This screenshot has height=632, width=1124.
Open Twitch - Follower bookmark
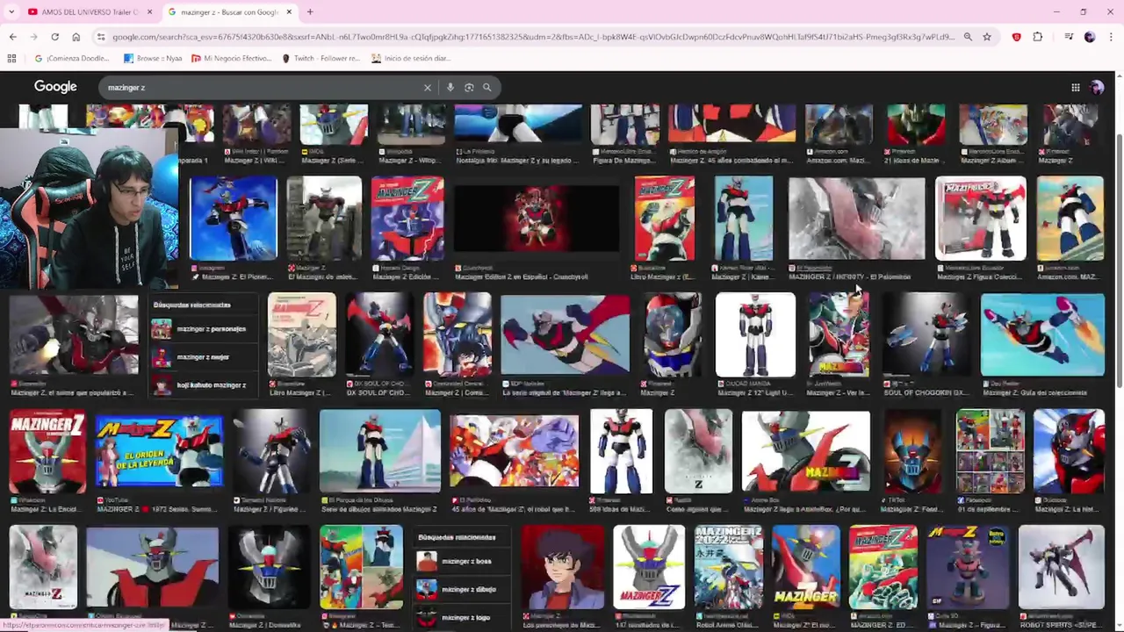click(321, 58)
